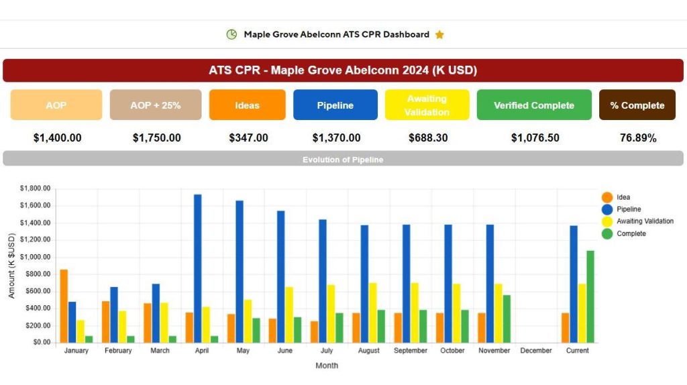Viewport: 687px width, 385px height.
Task: Click the Evolution of Pipeline header bar
Action: click(343, 159)
